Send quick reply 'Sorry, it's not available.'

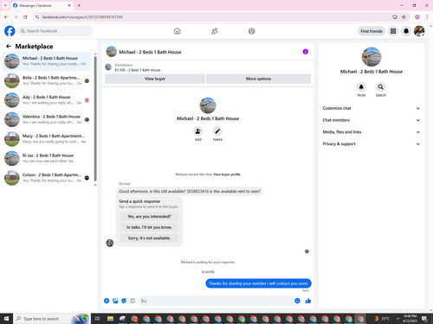pyautogui.click(x=149, y=238)
